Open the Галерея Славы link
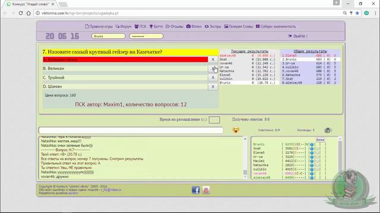380x213 pixels. point(239,26)
